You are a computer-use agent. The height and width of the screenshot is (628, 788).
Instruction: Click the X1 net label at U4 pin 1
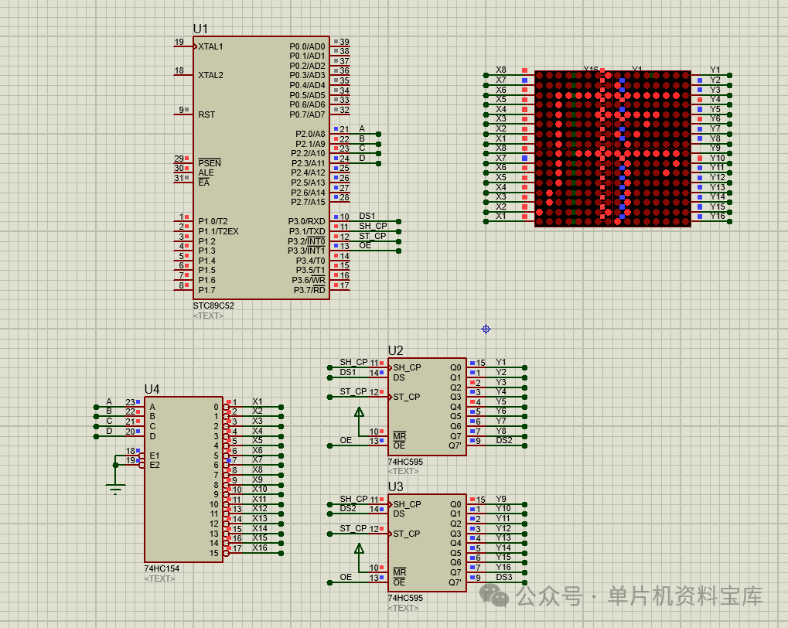tap(258, 401)
